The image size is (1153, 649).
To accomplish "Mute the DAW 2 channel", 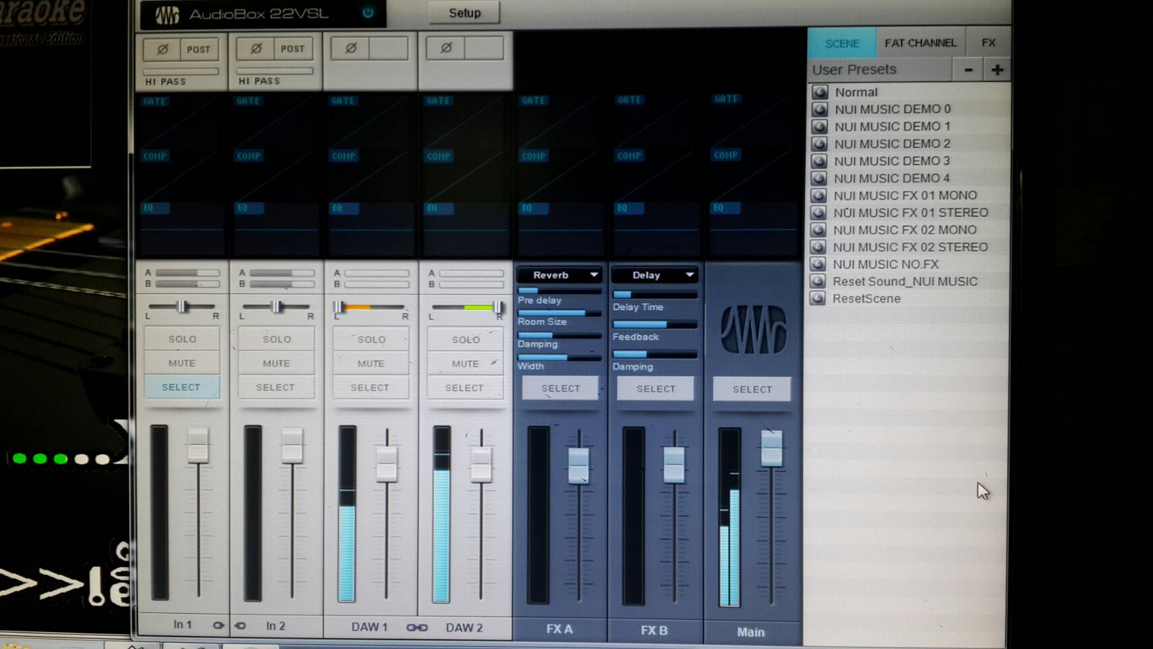I will click(465, 364).
